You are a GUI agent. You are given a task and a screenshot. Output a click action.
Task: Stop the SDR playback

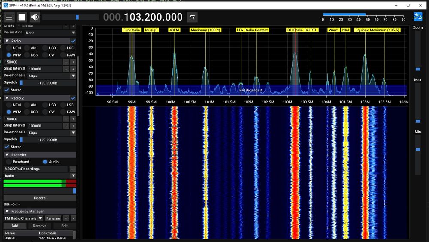[22, 17]
